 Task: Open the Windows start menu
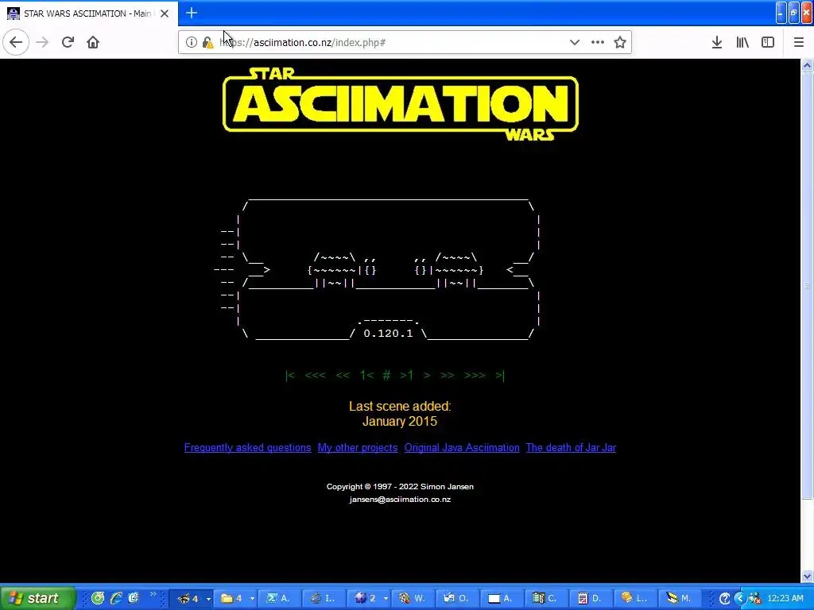point(37,598)
